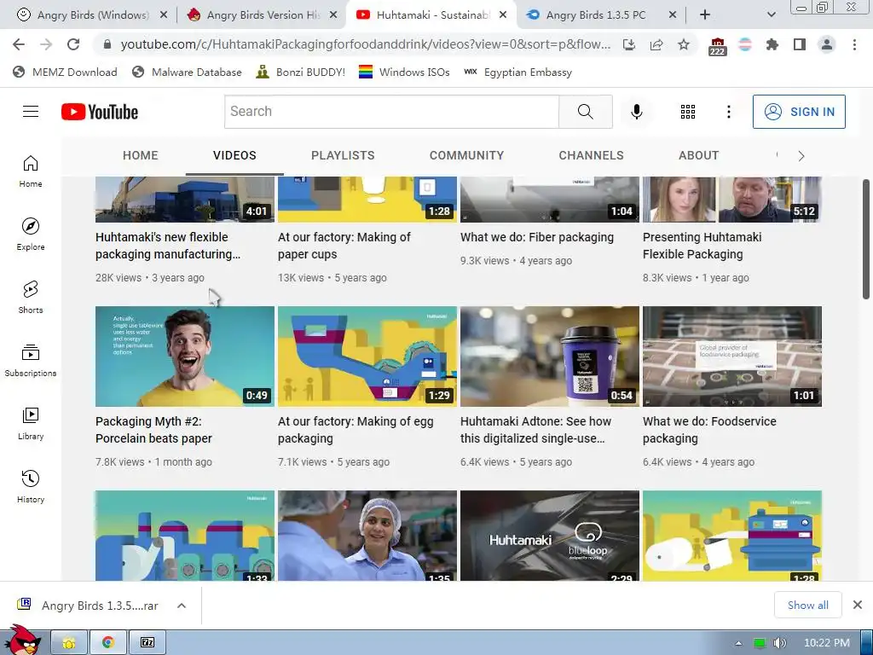The image size is (873, 655).
Task: Select the VIDEOS channel tab
Action: click(x=234, y=155)
